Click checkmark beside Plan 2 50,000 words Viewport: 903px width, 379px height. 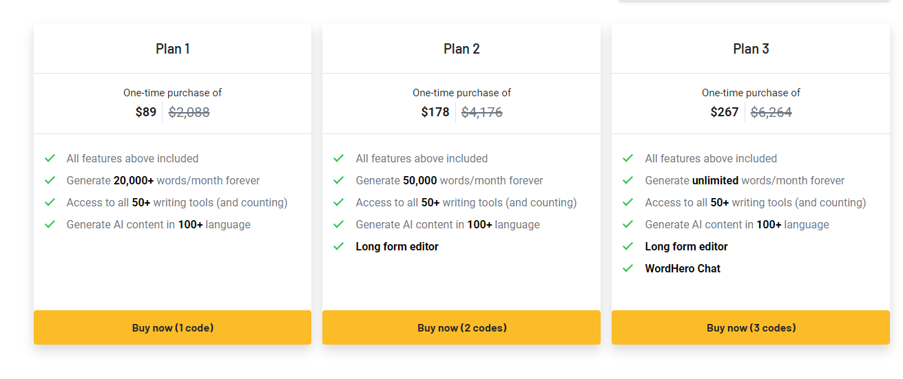pyautogui.click(x=338, y=180)
